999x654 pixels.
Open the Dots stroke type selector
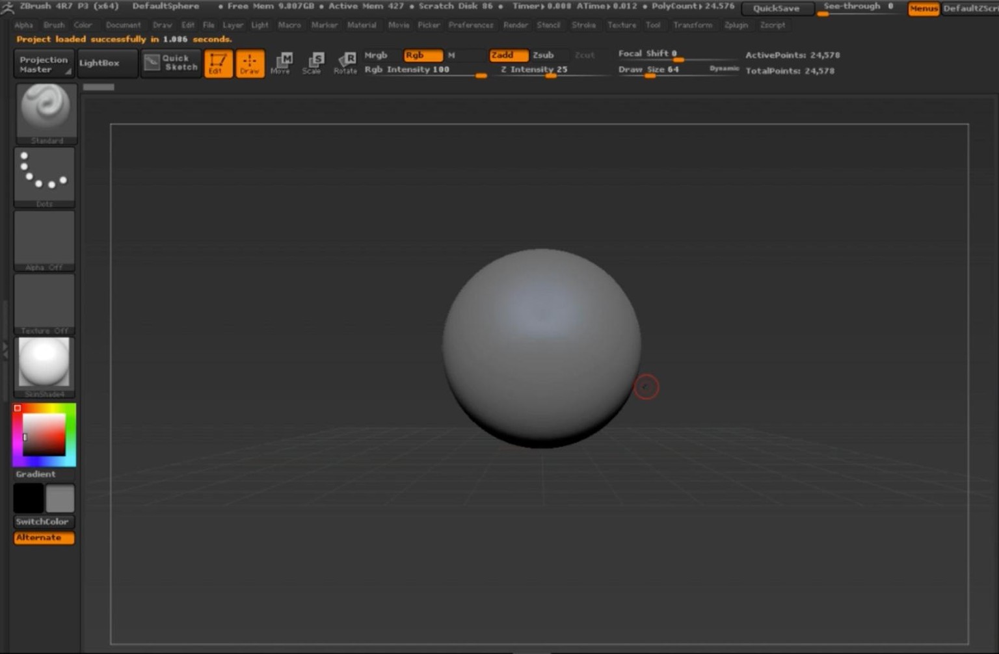[x=44, y=177]
